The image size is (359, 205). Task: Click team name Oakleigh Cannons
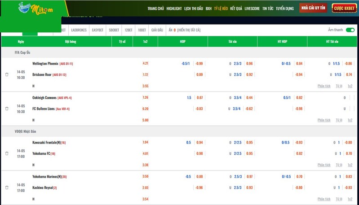[x=44, y=98]
